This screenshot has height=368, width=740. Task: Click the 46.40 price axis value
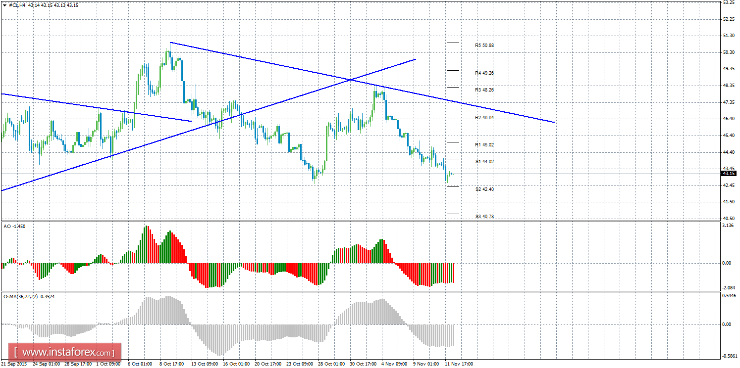tap(728, 119)
